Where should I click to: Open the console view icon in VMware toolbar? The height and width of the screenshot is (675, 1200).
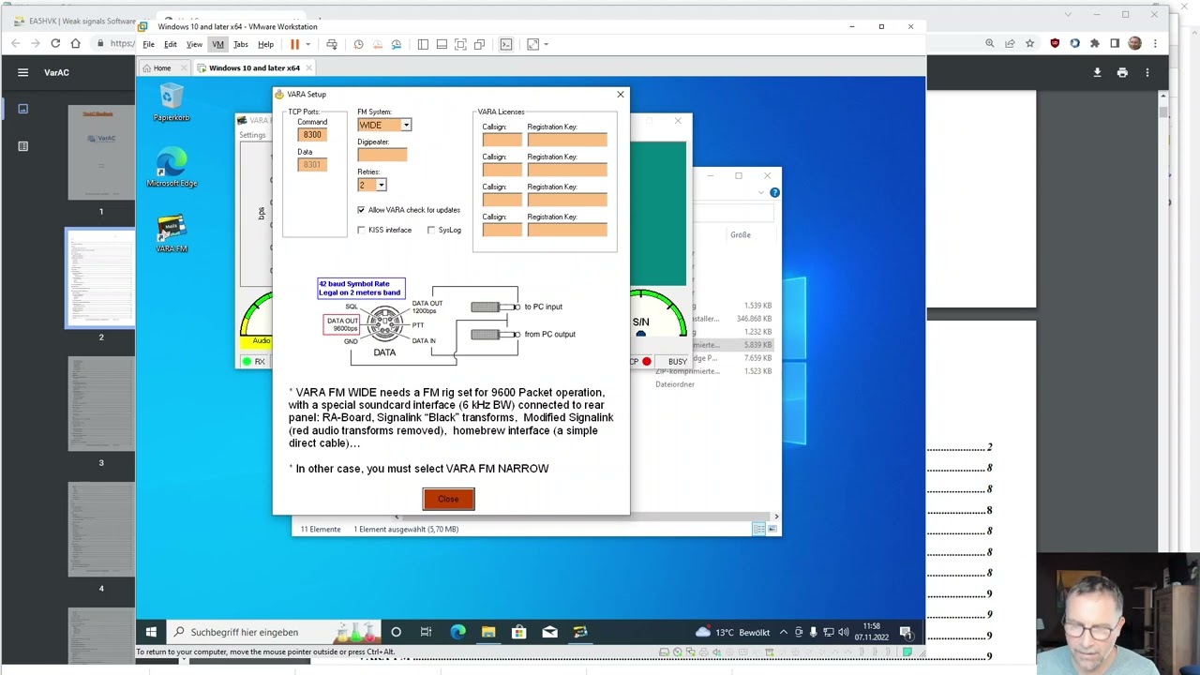[506, 44]
